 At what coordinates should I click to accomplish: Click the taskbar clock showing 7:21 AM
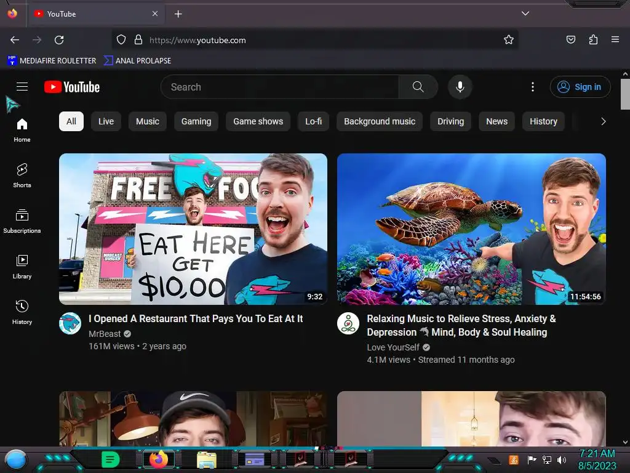point(597,459)
